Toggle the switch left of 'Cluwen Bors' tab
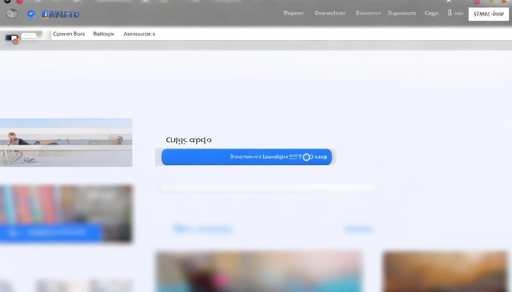Screen dimensions: 512x292 (x=12, y=38)
